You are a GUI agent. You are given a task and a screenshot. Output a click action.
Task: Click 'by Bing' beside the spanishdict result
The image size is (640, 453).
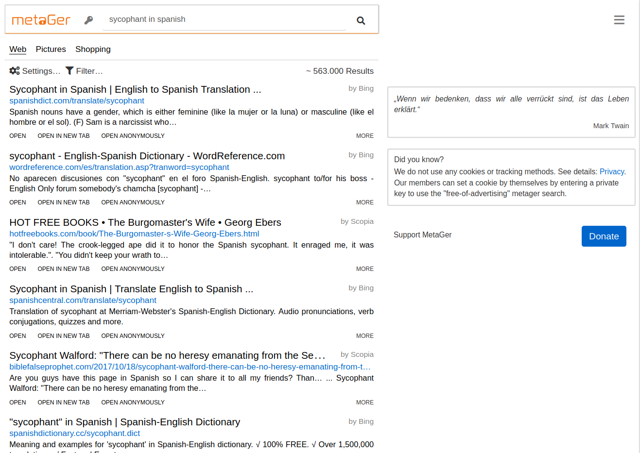tap(361, 88)
